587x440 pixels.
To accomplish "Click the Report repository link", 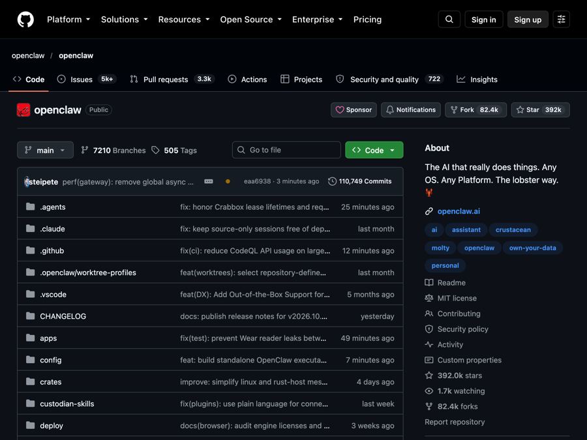I will 455,422.
